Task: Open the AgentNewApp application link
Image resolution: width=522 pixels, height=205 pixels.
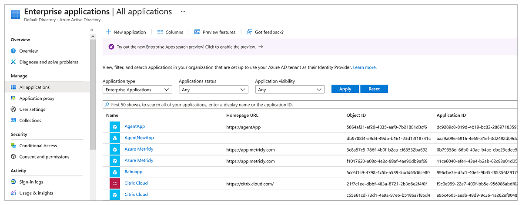Action: [139, 138]
